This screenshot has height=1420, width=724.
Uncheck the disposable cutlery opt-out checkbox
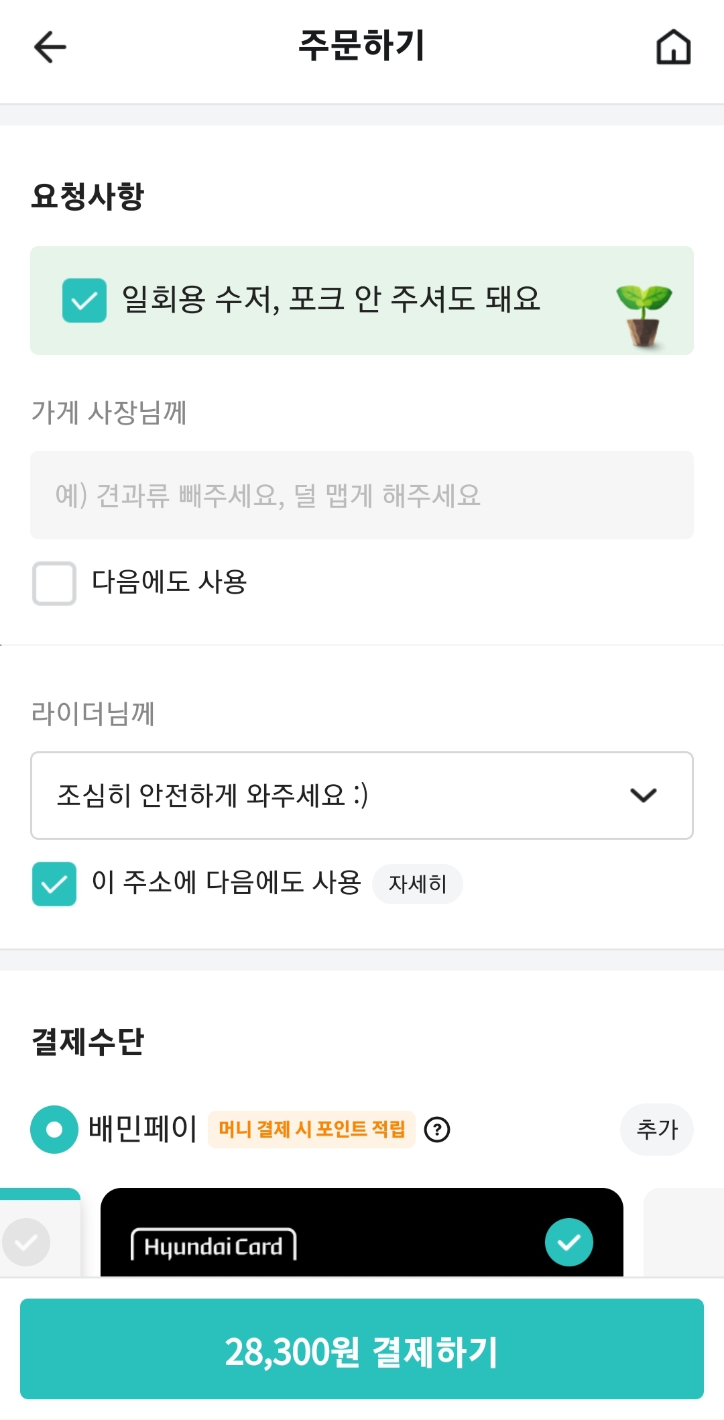tap(84, 300)
